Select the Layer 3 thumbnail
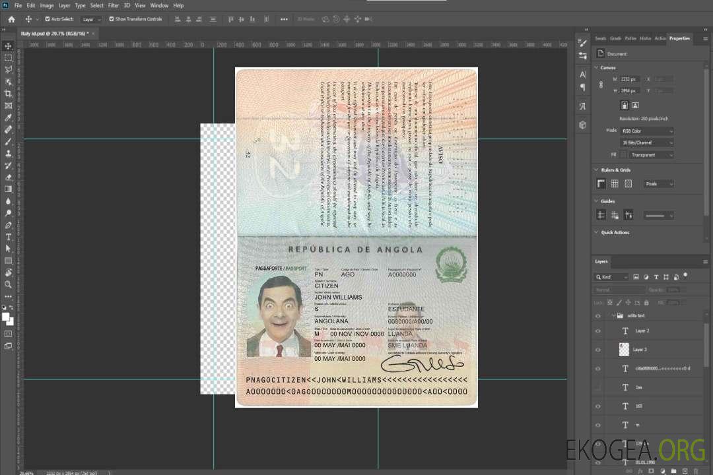 624,350
